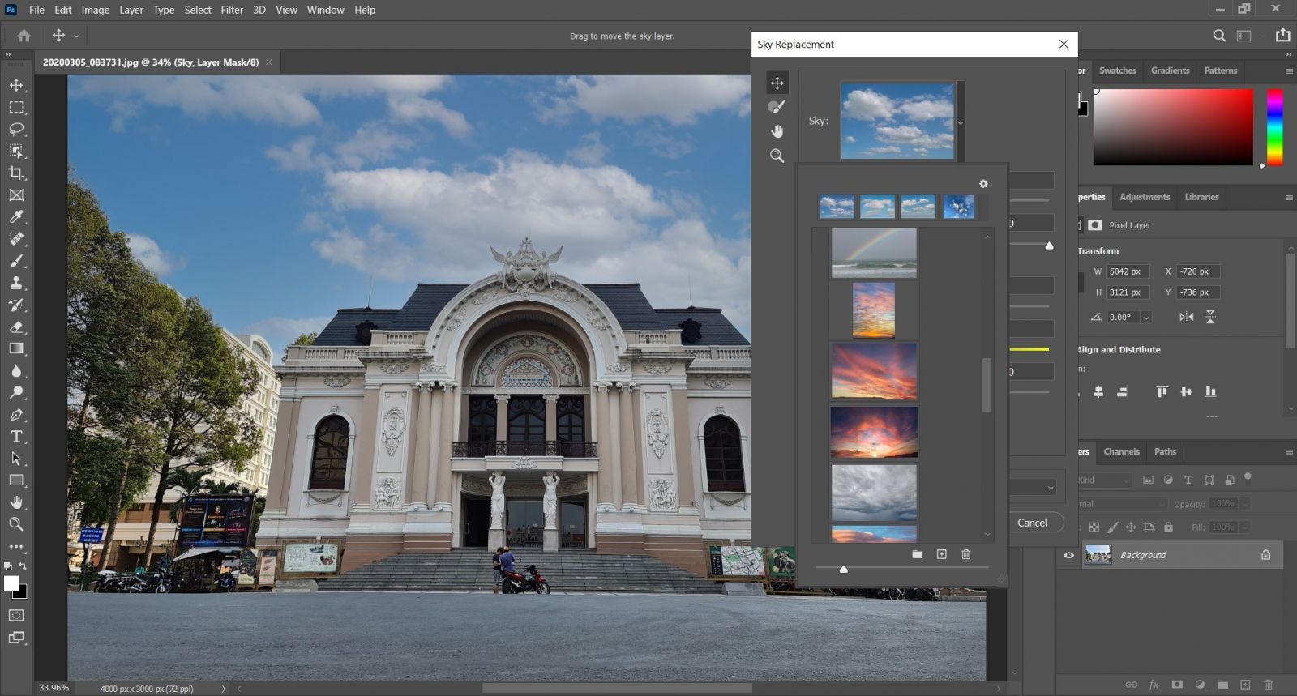This screenshot has width=1297, height=696.
Task: Pick the Eyedropper tool
Action: [16, 217]
